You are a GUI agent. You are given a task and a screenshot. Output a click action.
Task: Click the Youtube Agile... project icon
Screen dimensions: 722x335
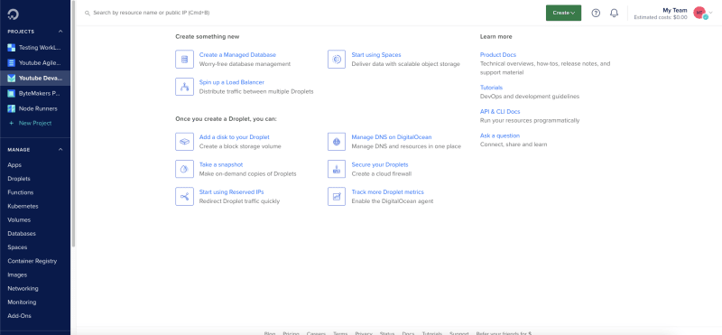tap(12, 62)
